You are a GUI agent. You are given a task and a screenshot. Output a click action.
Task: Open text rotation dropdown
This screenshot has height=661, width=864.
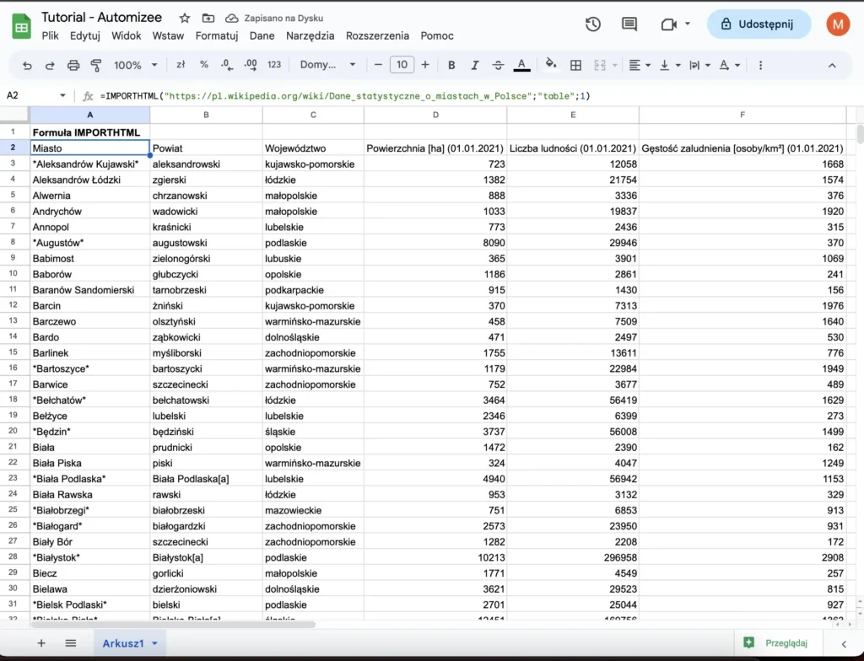[x=730, y=66]
